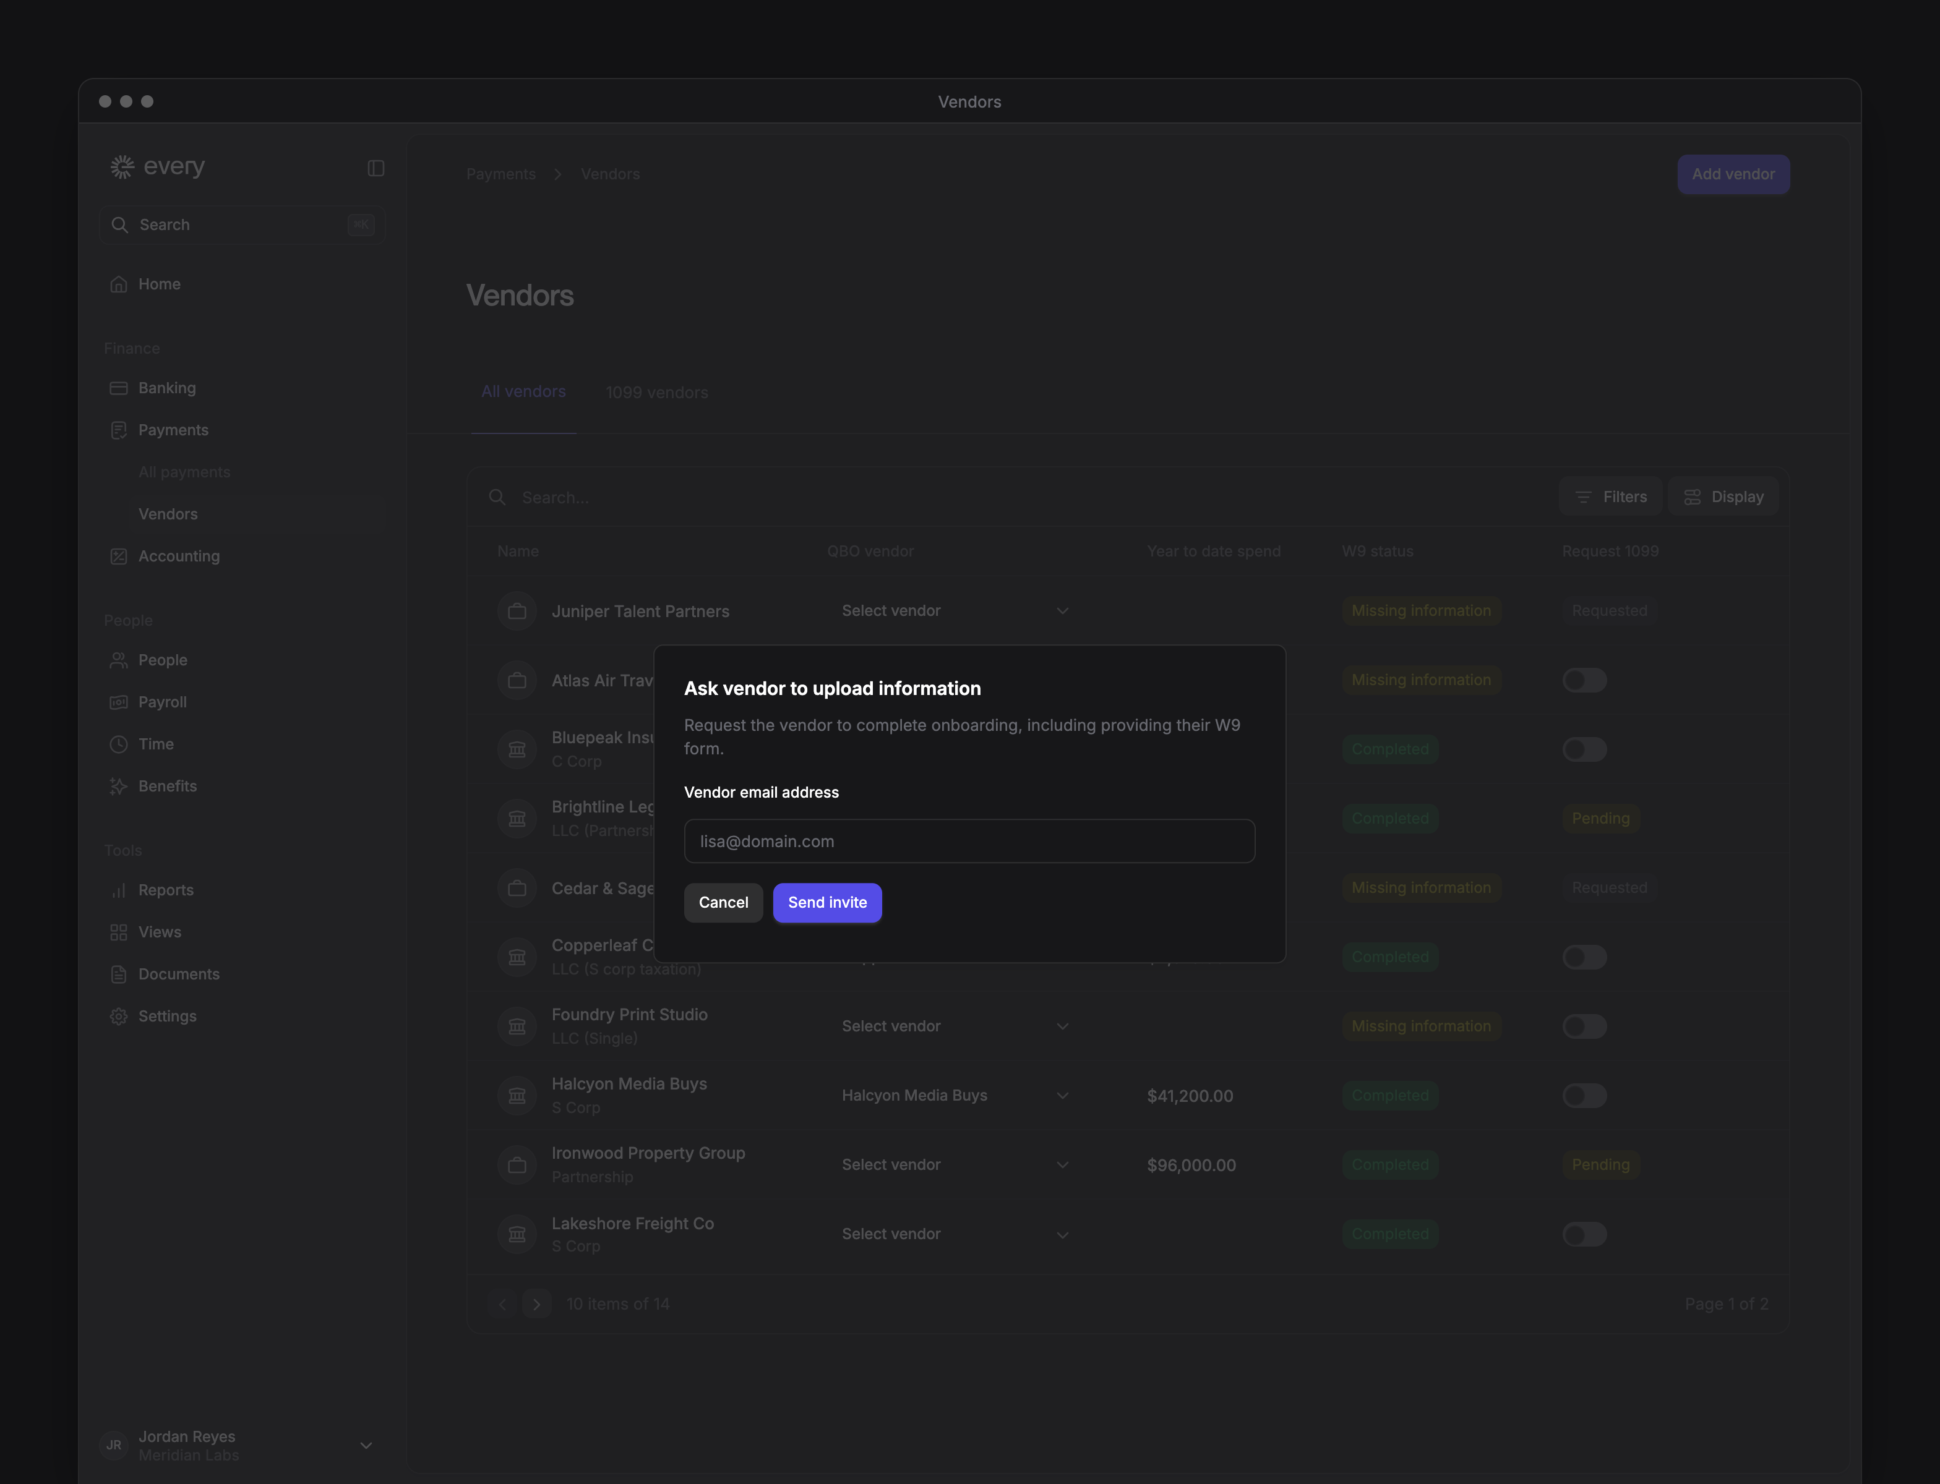Open All payments in sidebar
The image size is (1940, 1484).
(x=184, y=472)
